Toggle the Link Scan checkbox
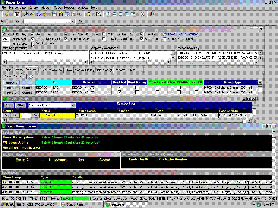The image size is (278, 208). [x=142, y=34]
